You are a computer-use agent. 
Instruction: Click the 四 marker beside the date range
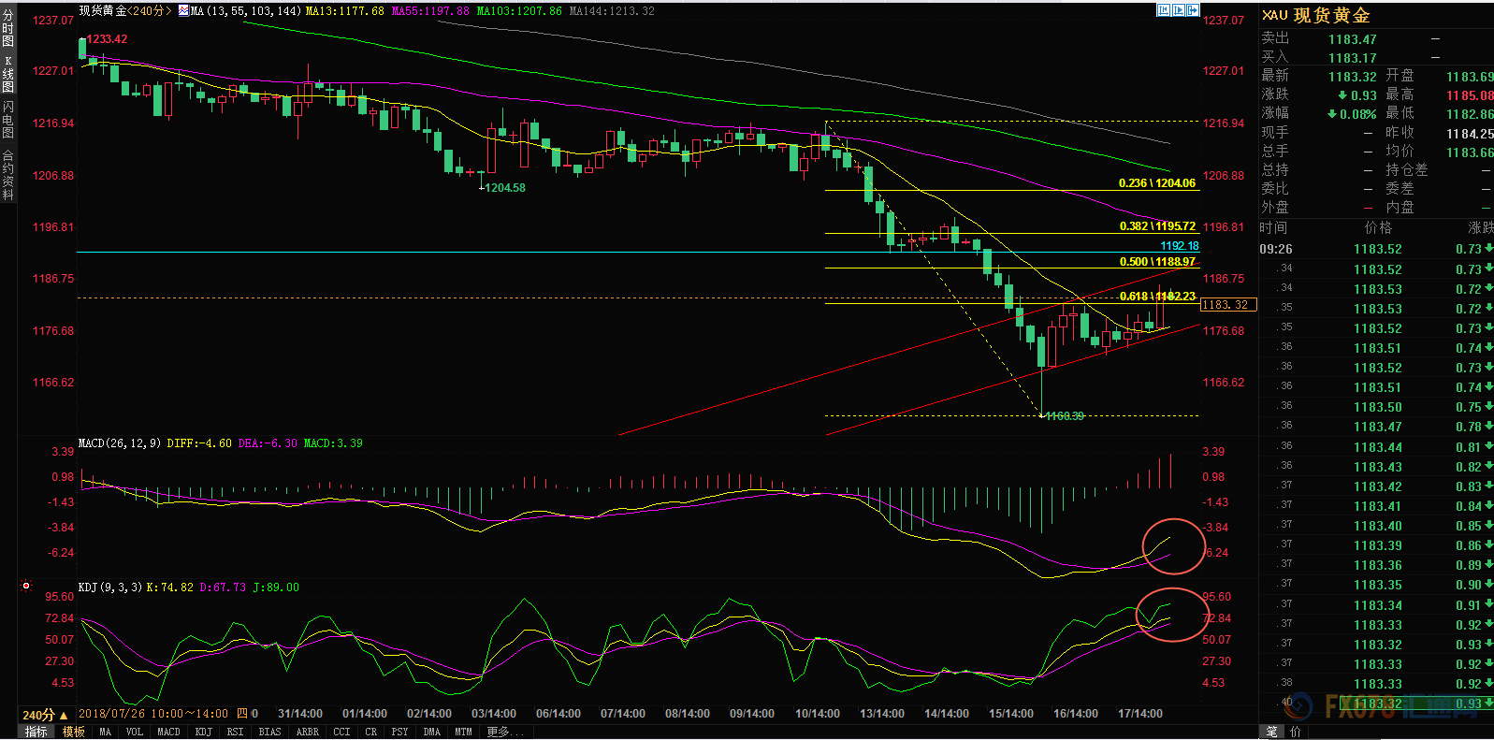241,714
